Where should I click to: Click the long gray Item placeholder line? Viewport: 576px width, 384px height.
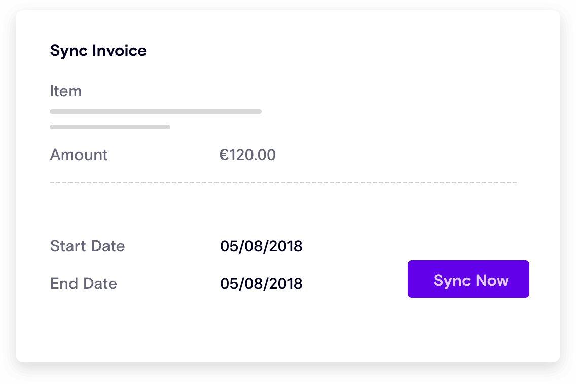point(156,111)
